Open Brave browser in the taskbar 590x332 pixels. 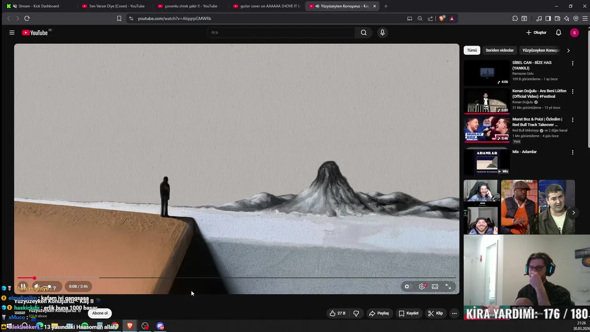(130, 326)
